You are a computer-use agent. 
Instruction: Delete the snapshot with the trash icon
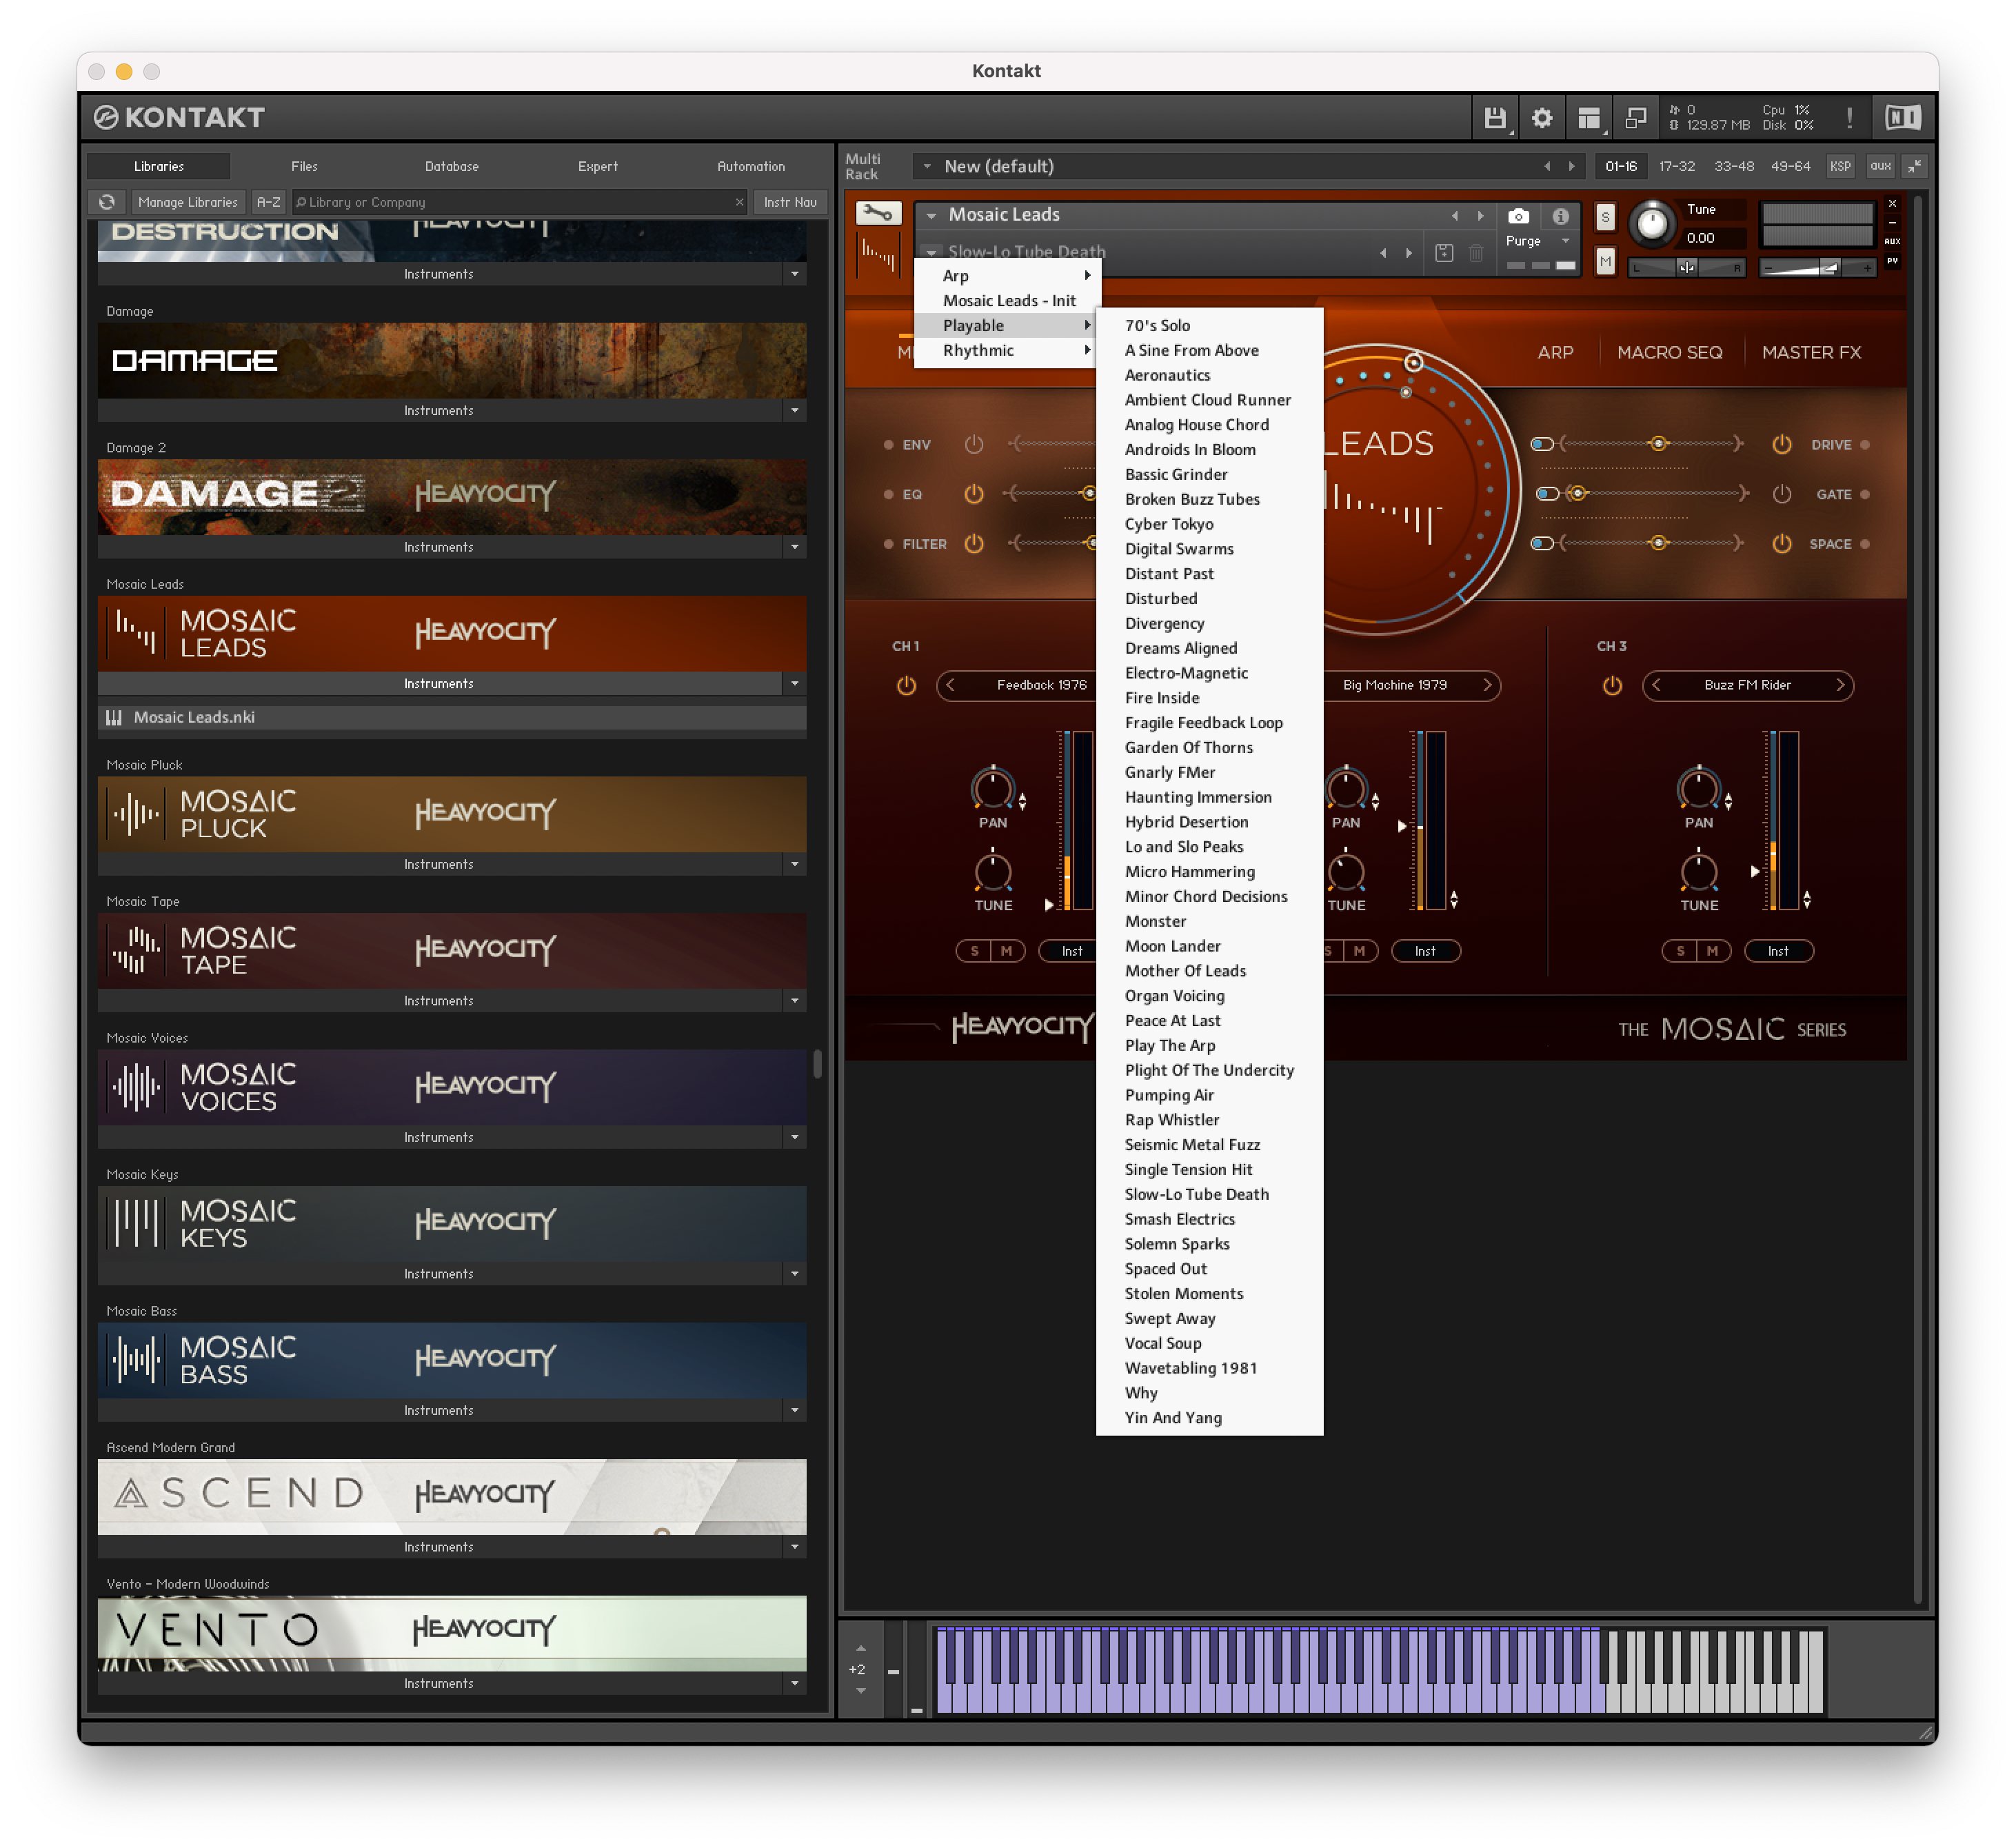pyautogui.click(x=1476, y=253)
